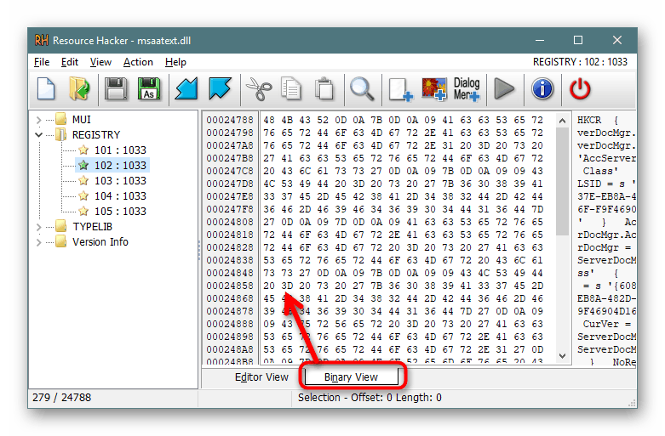Screen dimensions: 665x436
Task: Paste with the clipboard icon
Action: click(x=324, y=89)
